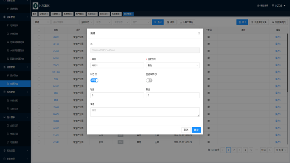This screenshot has height=163, width=290.
Task: Click the QR code icon in the 46831 row
Action: point(208,37)
